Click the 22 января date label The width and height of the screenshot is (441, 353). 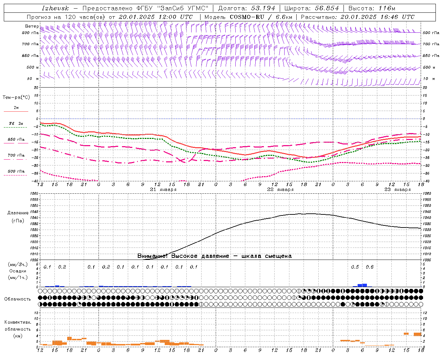pyautogui.click(x=280, y=190)
